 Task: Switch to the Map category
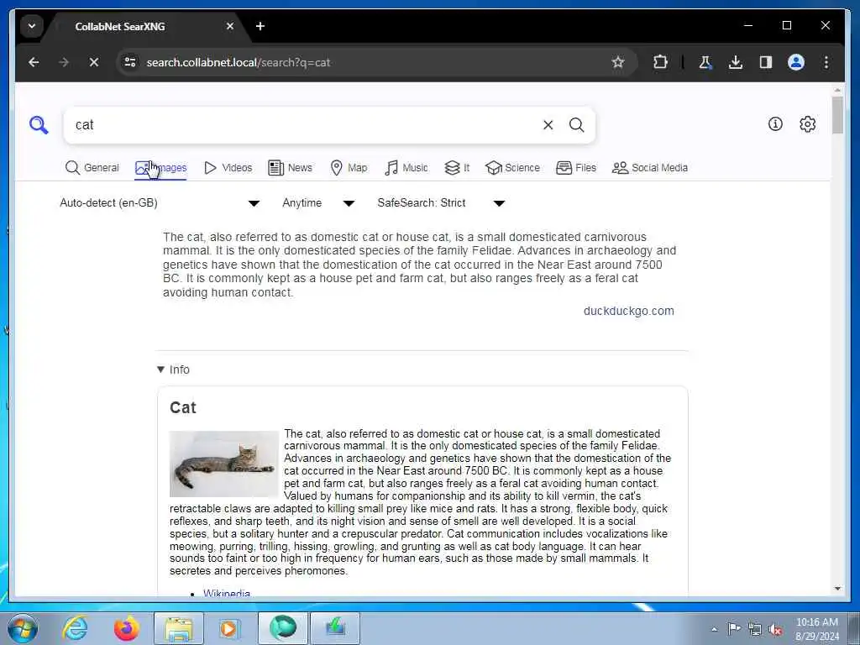click(x=349, y=168)
